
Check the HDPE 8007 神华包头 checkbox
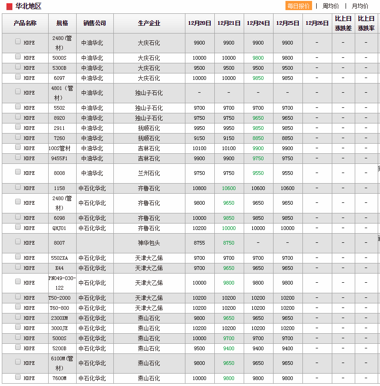(18, 241)
